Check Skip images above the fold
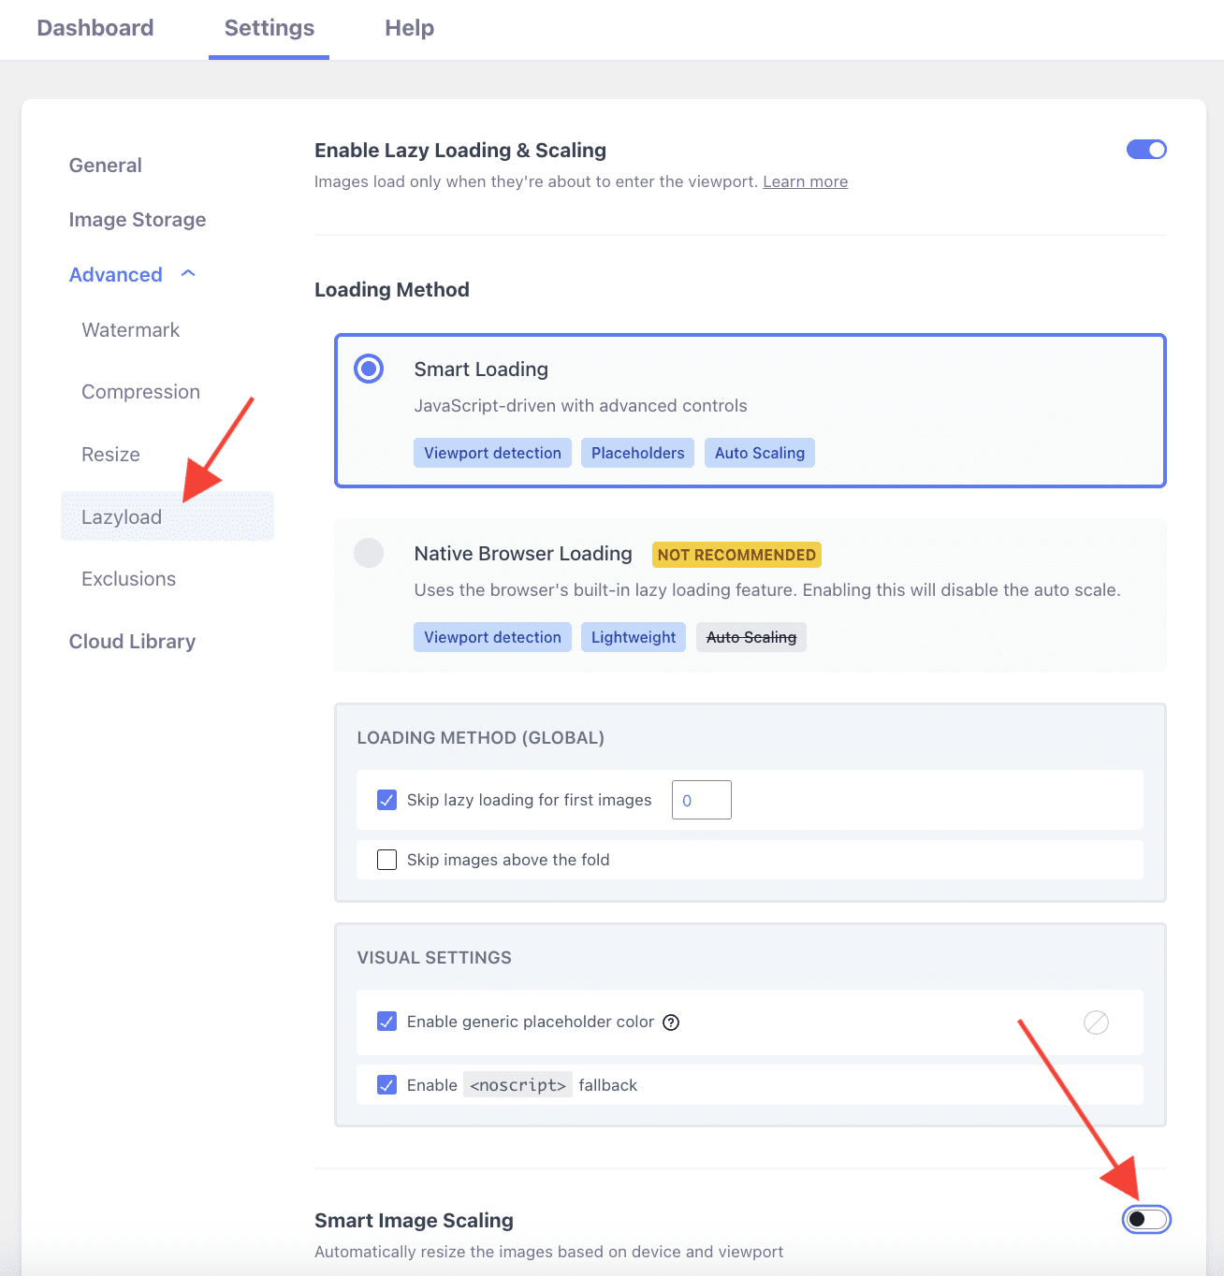The height and width of the screenshot is (1276, 1224). coord(386,860)
